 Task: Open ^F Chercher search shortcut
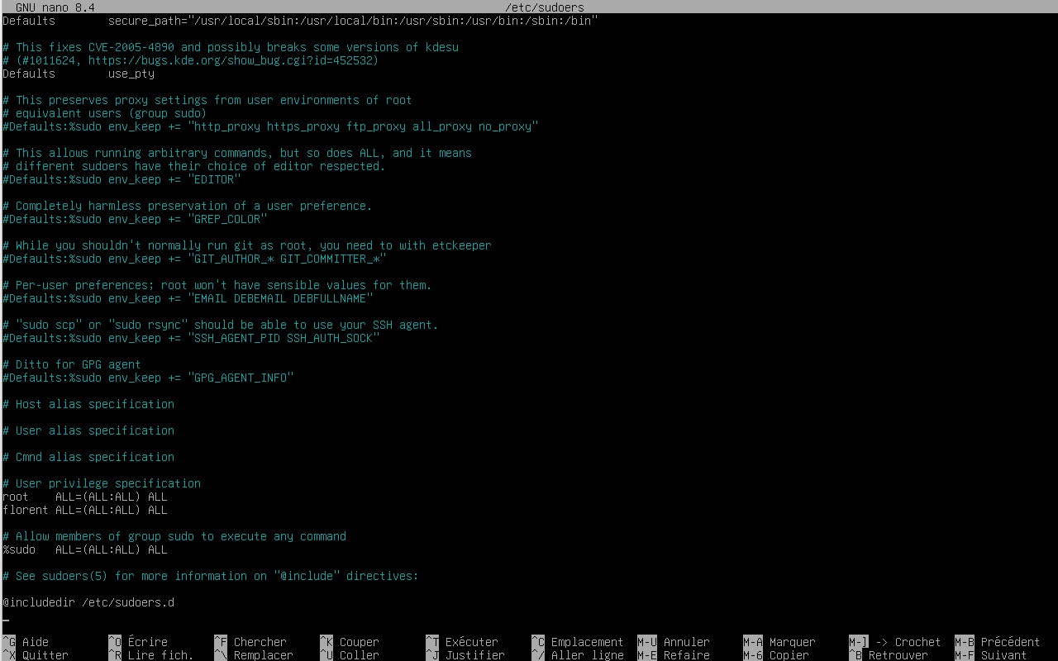coord(250,642)
